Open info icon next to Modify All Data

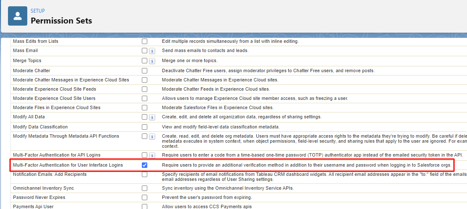152,118
